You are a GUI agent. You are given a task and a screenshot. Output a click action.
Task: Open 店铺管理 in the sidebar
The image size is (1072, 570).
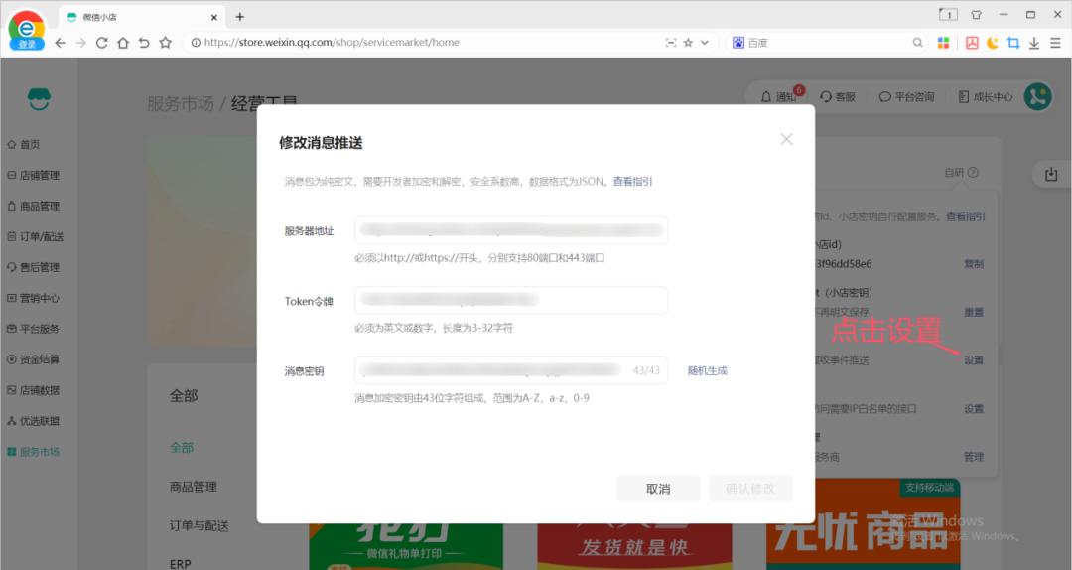[x=34, y=175]
